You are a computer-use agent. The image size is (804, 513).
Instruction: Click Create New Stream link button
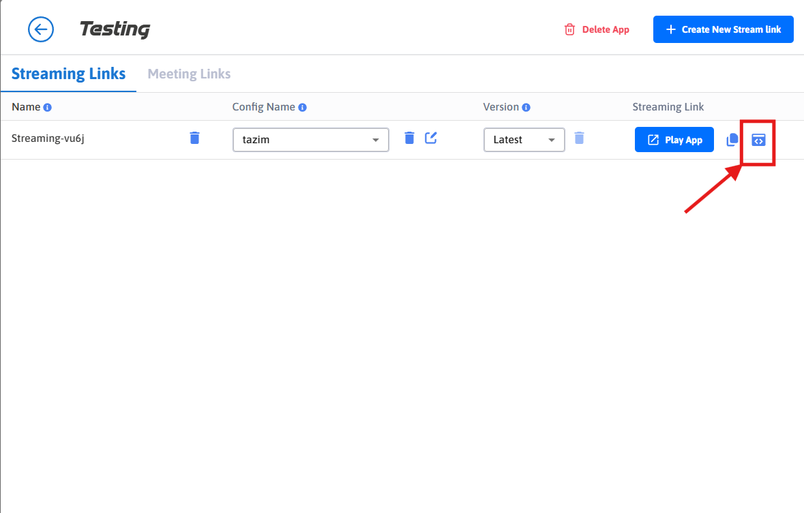[724, 29]
